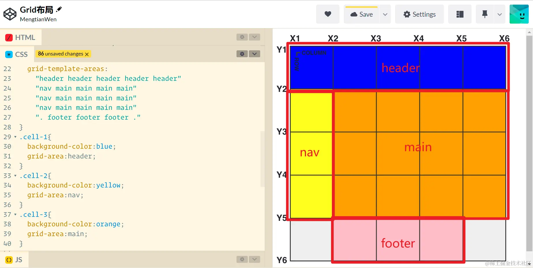This screenshot has width=533, height=268.
Task: Toggle the pin icon for this pen
Action: (485, 14)
